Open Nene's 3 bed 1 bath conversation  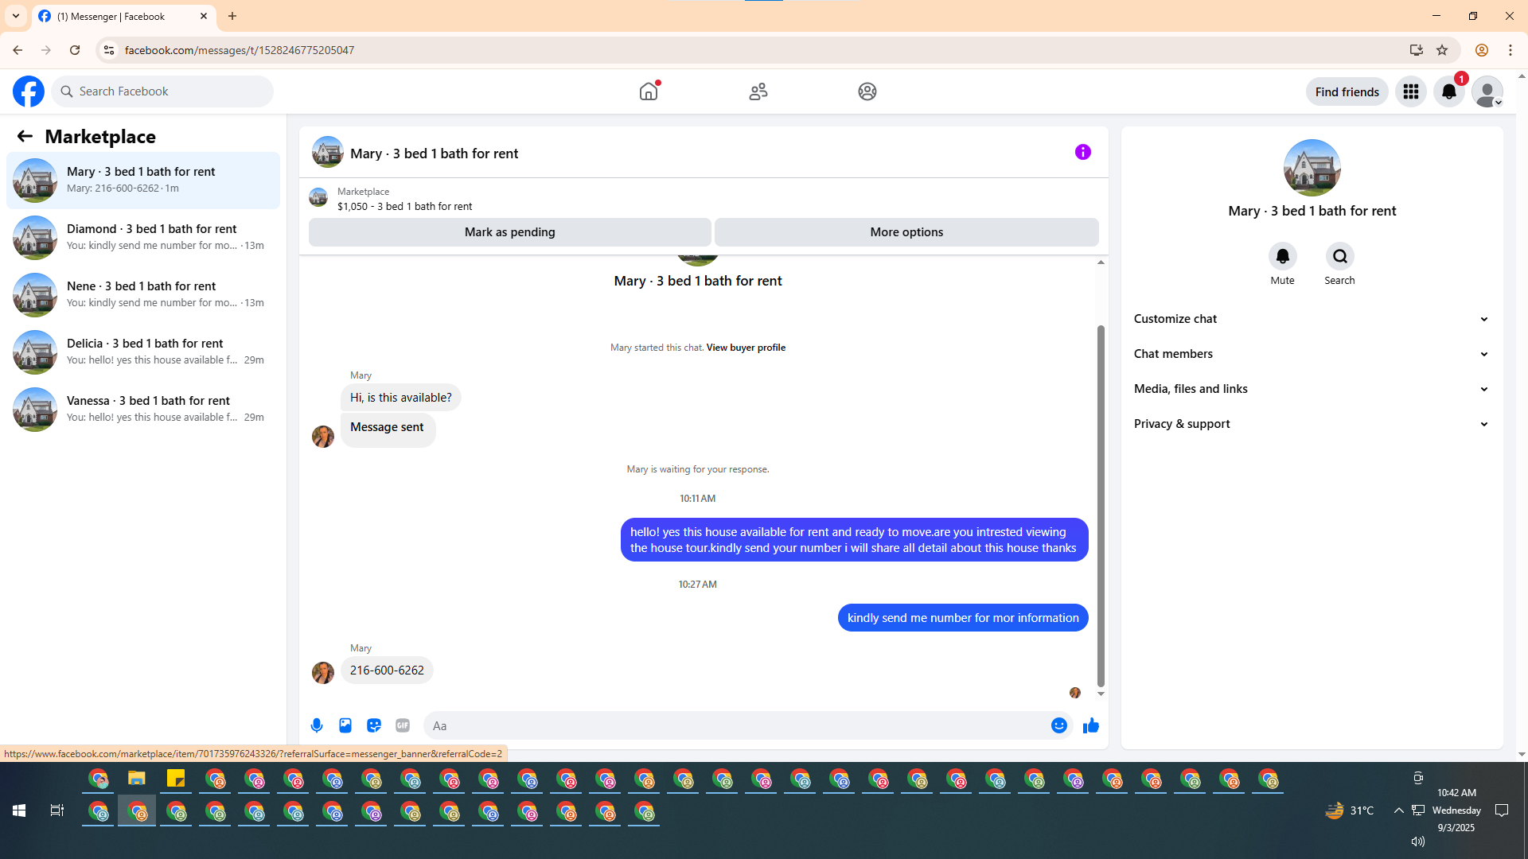143,295
